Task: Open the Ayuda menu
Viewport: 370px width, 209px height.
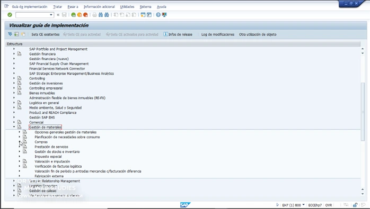Action: click(x=161, y=6)
